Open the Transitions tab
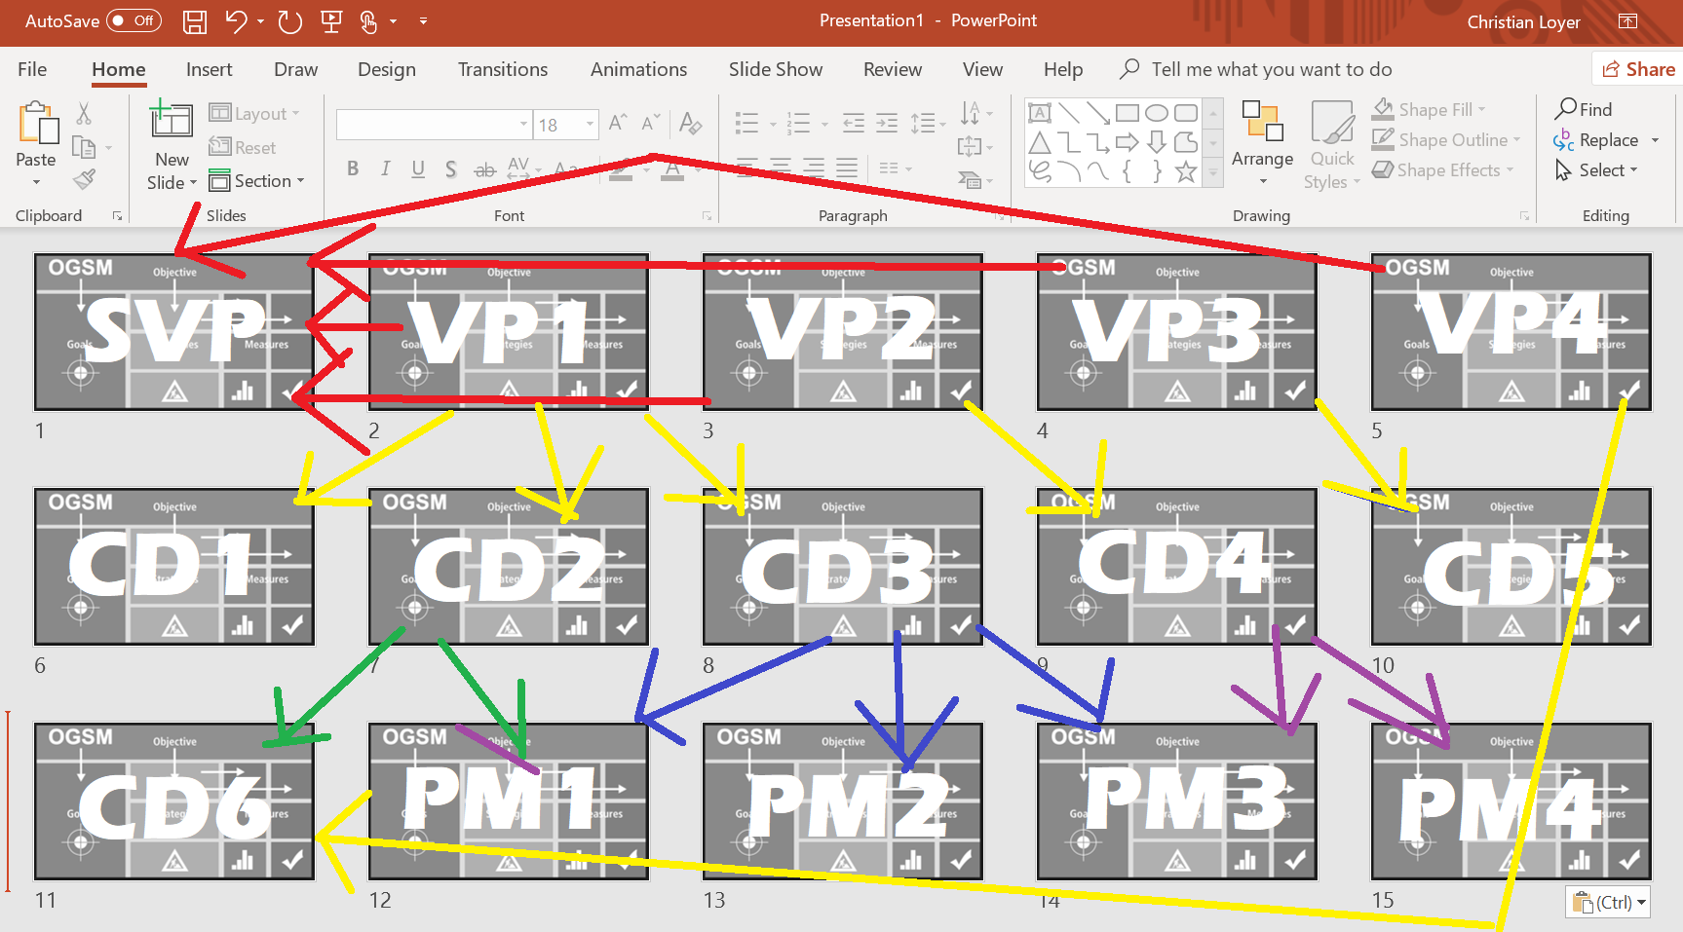 pyautogui.click(x=503, y=69)
